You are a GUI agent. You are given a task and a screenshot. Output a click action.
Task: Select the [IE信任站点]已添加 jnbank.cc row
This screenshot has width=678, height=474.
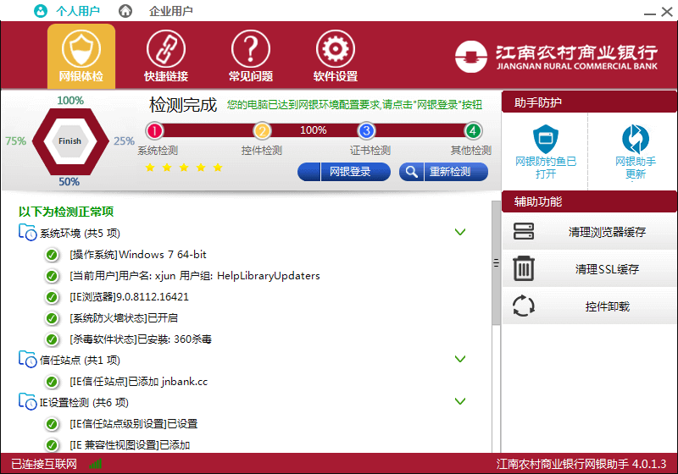pyautogui.click(x=138, y=382)
